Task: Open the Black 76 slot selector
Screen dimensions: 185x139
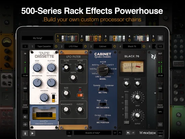Action: [x=132, y=46]
